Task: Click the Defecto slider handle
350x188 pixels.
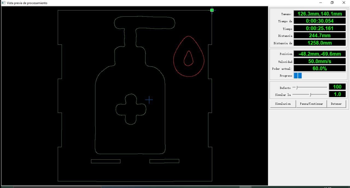Action: (297, 87)
